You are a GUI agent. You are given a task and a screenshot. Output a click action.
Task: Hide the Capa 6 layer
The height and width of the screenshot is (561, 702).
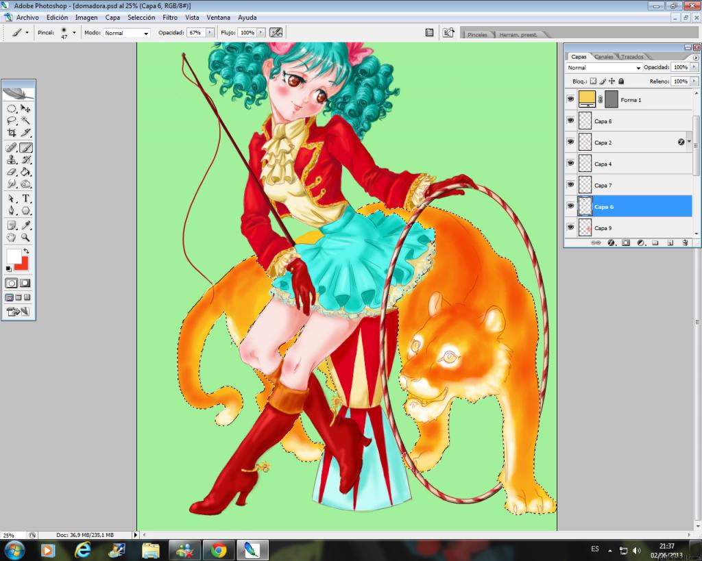pyautogui.click(x=570, y=205)
